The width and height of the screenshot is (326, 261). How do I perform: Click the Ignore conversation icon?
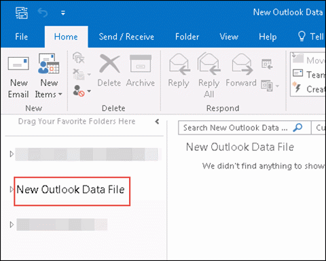(x=79, y=58)
